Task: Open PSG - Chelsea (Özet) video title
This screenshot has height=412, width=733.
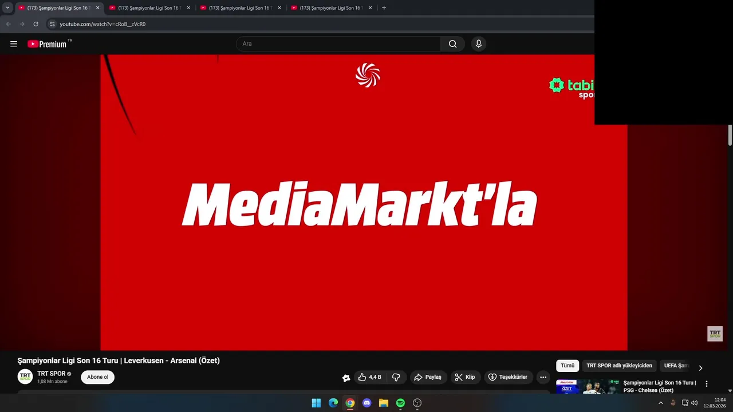Action: [660, 386]
